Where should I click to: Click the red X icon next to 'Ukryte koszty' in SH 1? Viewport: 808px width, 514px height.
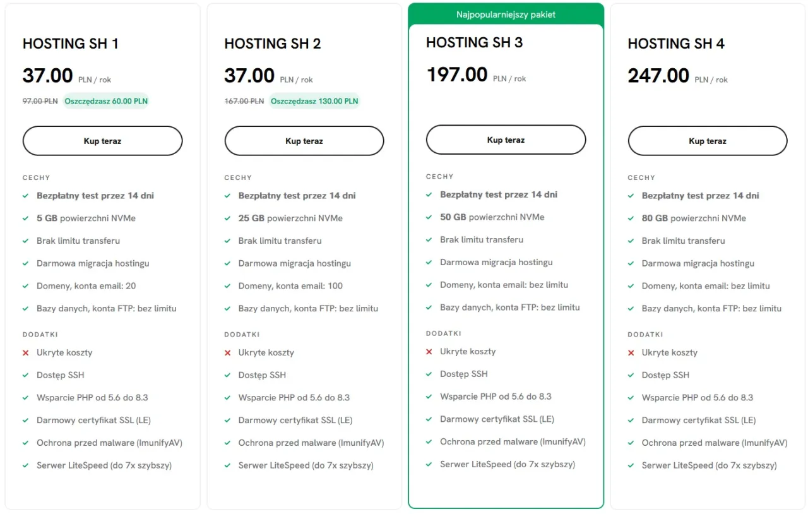[25, 352]
